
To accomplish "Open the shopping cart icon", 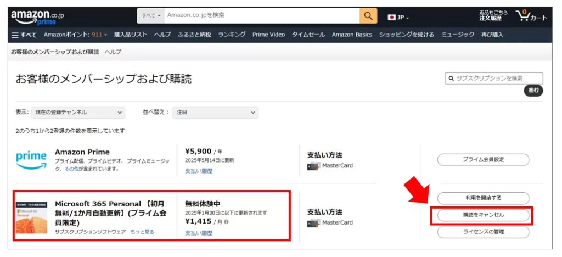I will point(531,16).
